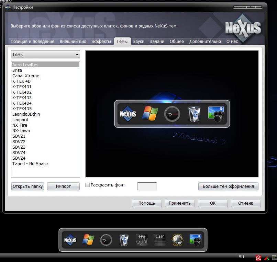Open the Windows flag icon in the desktop dock

click(88, 240)
